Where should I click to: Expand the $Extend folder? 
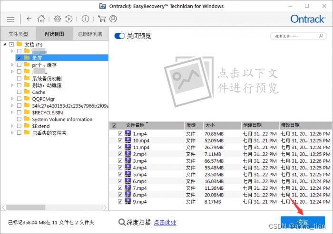(x=12, y=126)
